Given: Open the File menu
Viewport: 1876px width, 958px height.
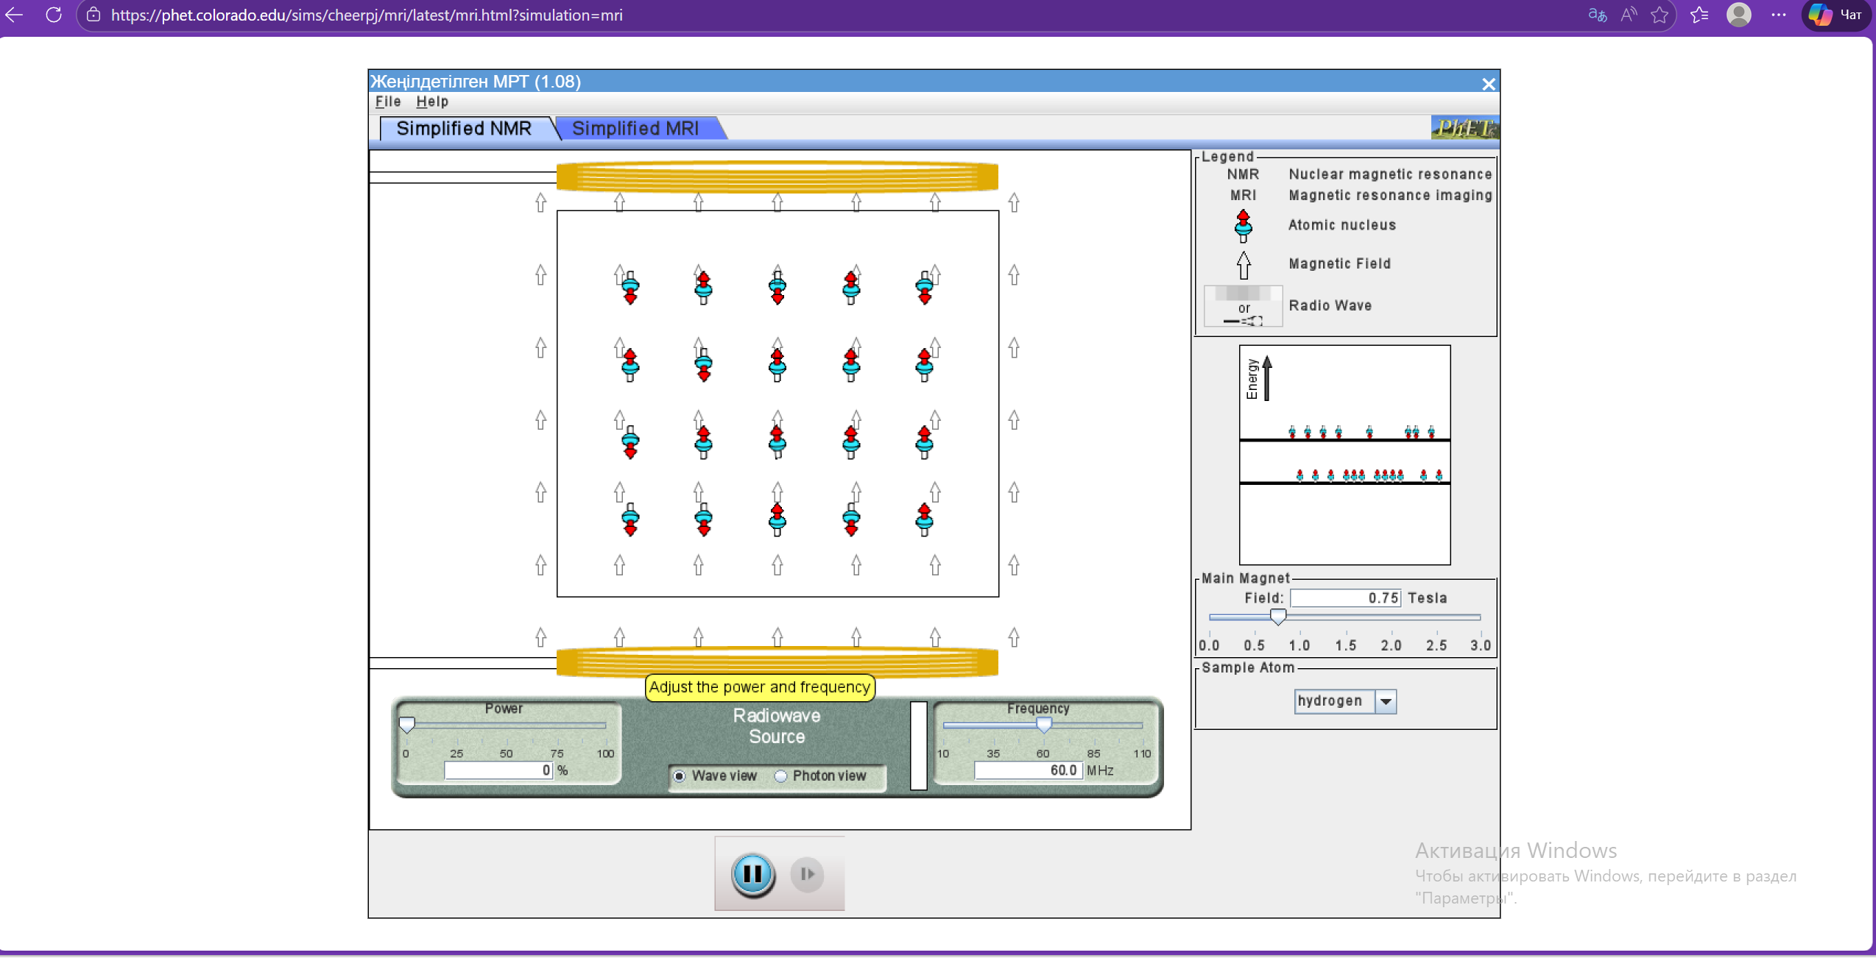Looking at the screenshot, I should tap(388, 102).
